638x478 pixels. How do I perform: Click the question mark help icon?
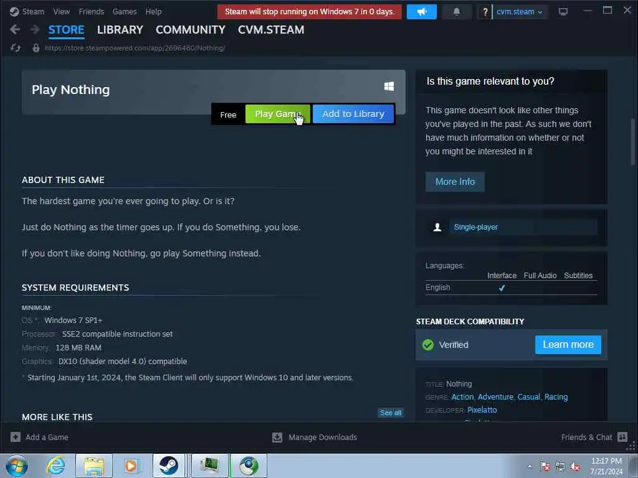tap(485, 12)
